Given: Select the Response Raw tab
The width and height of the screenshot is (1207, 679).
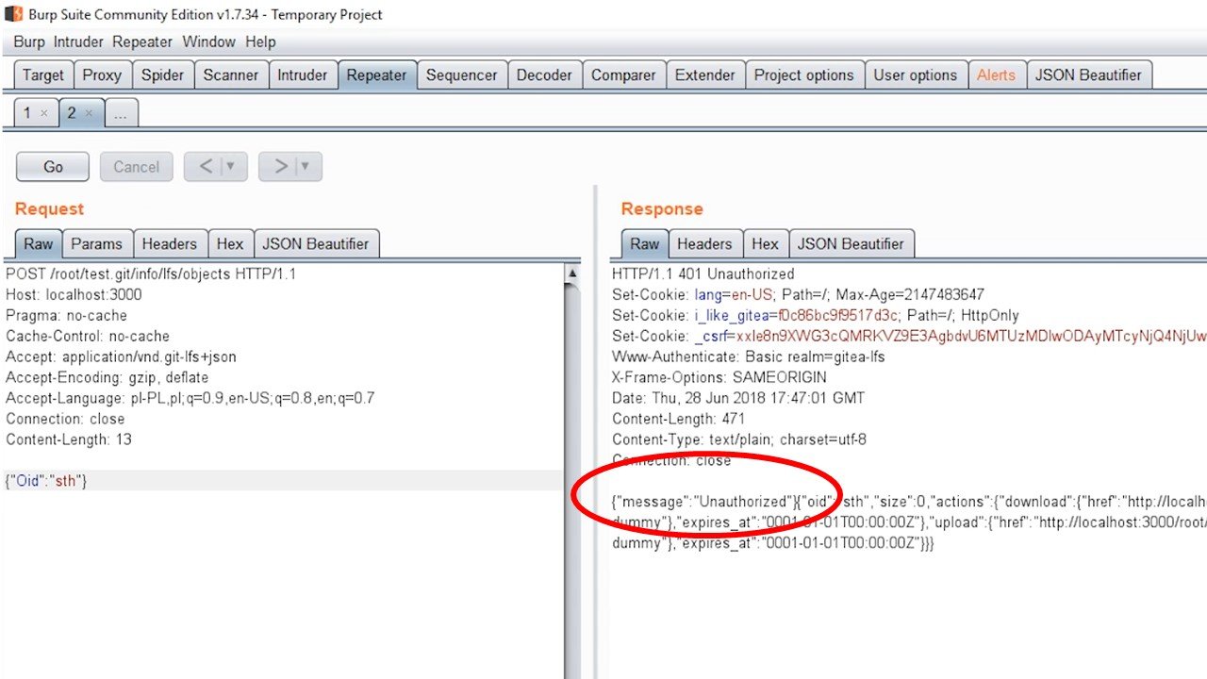Looking at the screenshot, I should pyautogui.click(x=645, y=243).
